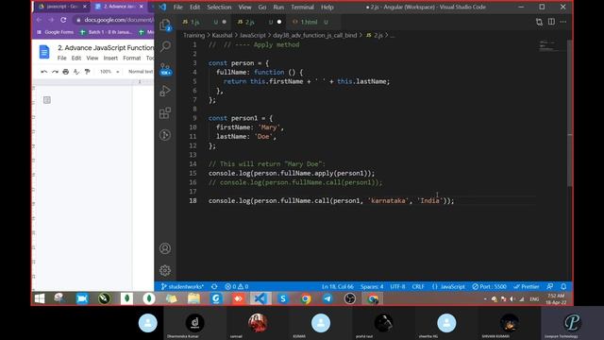Open the Source Control view in VS Code
604x340 pixels.
click(165, 69)
